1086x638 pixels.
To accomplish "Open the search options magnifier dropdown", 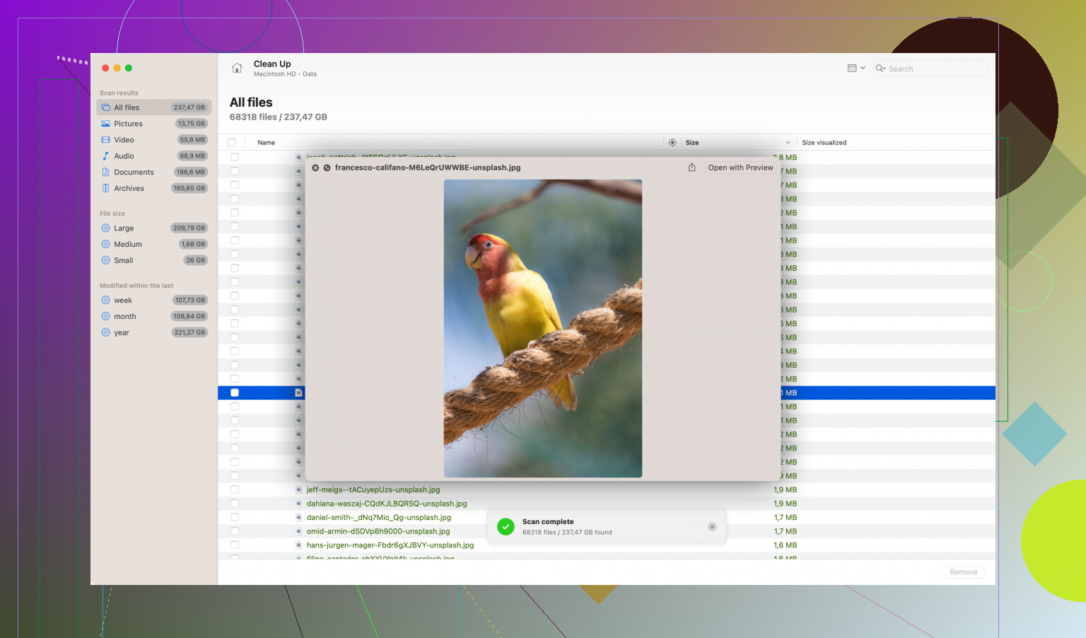I will click(880, 68).
